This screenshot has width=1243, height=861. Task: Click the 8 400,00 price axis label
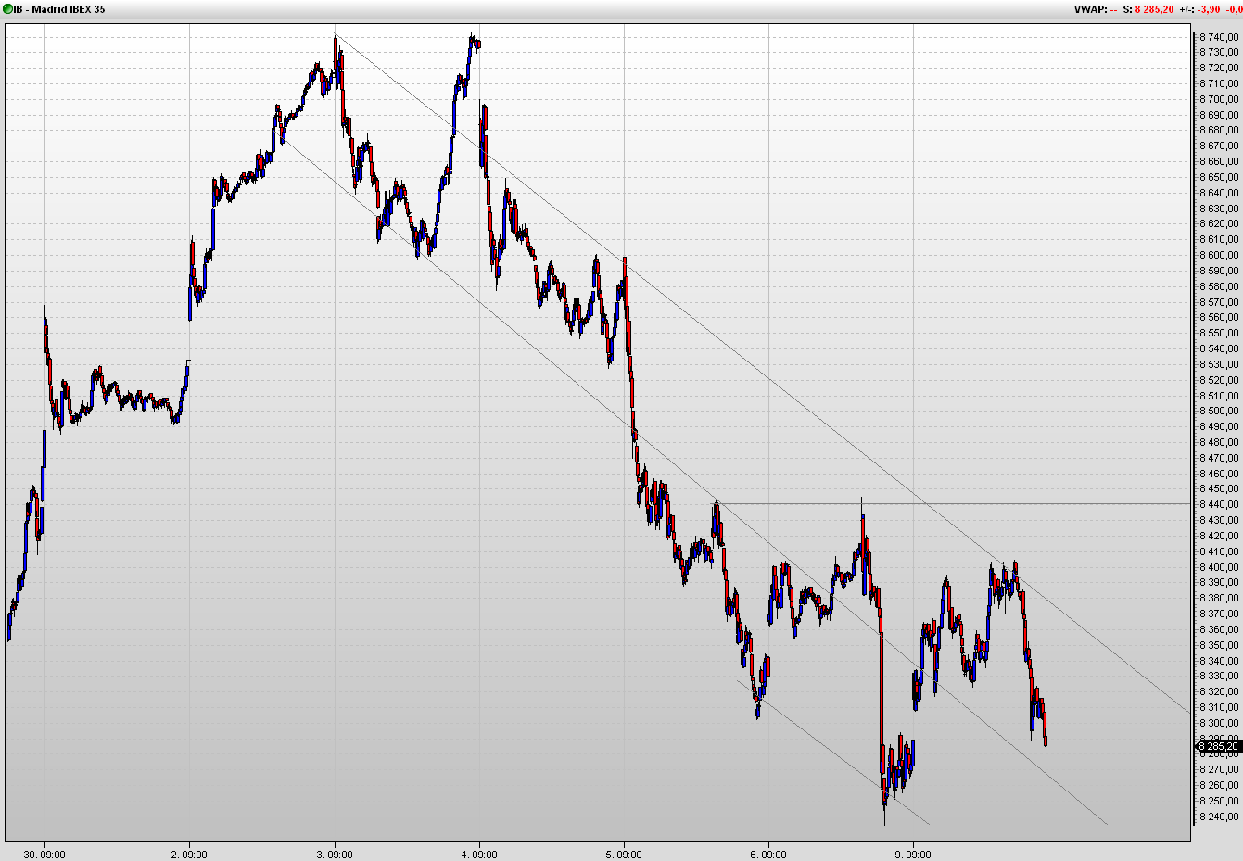pyautogui.click(x=1218, y=567)
